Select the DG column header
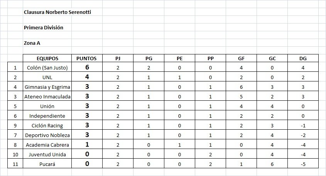 [x=303, y=58]
